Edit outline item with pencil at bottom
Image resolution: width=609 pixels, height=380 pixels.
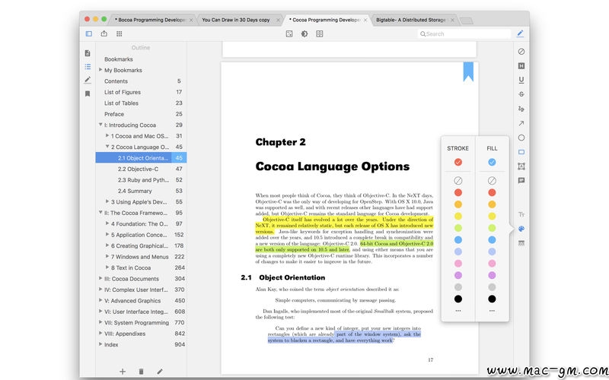point(160,372)
